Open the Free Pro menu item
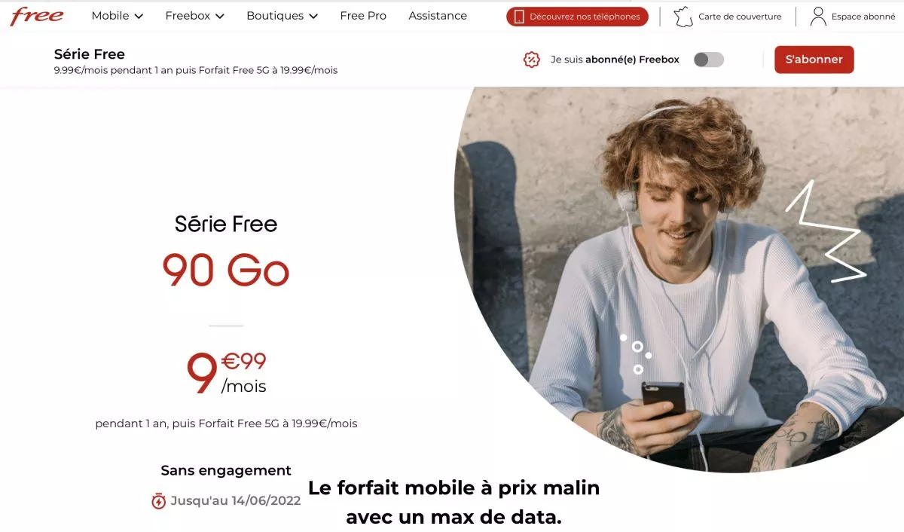The image size is (904, 532). [x=363, y=16]
